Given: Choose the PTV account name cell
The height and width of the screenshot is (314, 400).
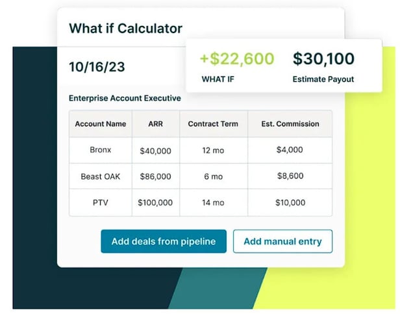Looking at the screenshot, I should point(100,202).
